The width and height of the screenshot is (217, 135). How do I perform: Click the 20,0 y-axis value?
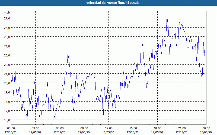(7, 83)
